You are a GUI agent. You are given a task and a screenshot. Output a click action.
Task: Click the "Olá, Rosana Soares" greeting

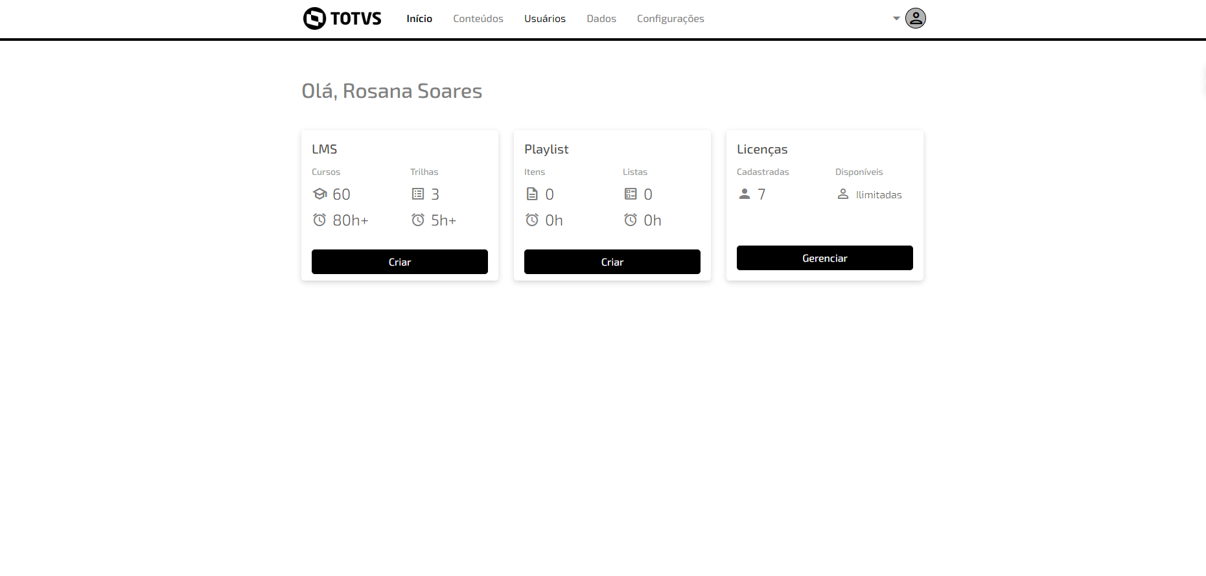coord(392,91)
